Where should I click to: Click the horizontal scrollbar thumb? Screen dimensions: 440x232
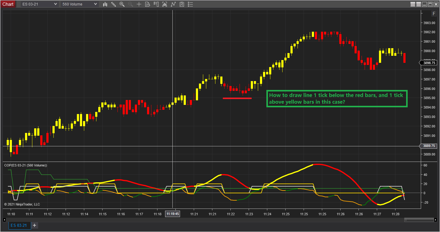(x=419, y=220)
